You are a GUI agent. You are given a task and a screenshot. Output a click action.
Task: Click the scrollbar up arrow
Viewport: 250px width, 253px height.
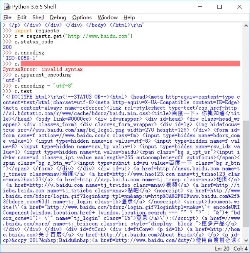pyautogui.click(x=246, y=26)
